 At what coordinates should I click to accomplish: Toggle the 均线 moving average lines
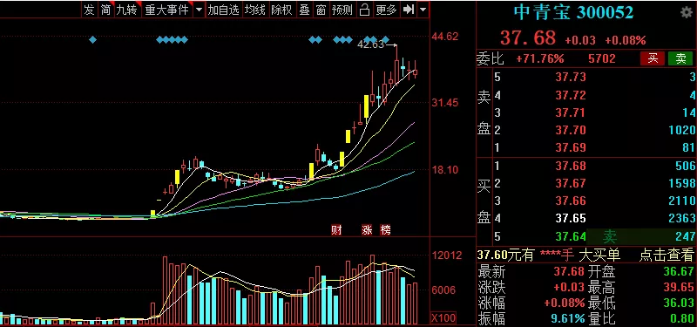[x=255, y=10]
